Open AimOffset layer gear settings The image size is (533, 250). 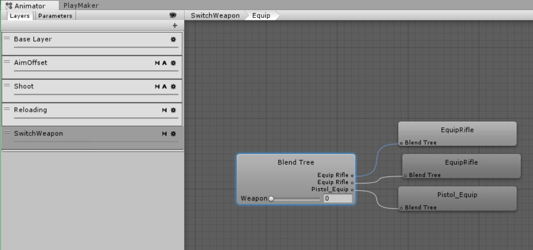click(x=174, y=63)
